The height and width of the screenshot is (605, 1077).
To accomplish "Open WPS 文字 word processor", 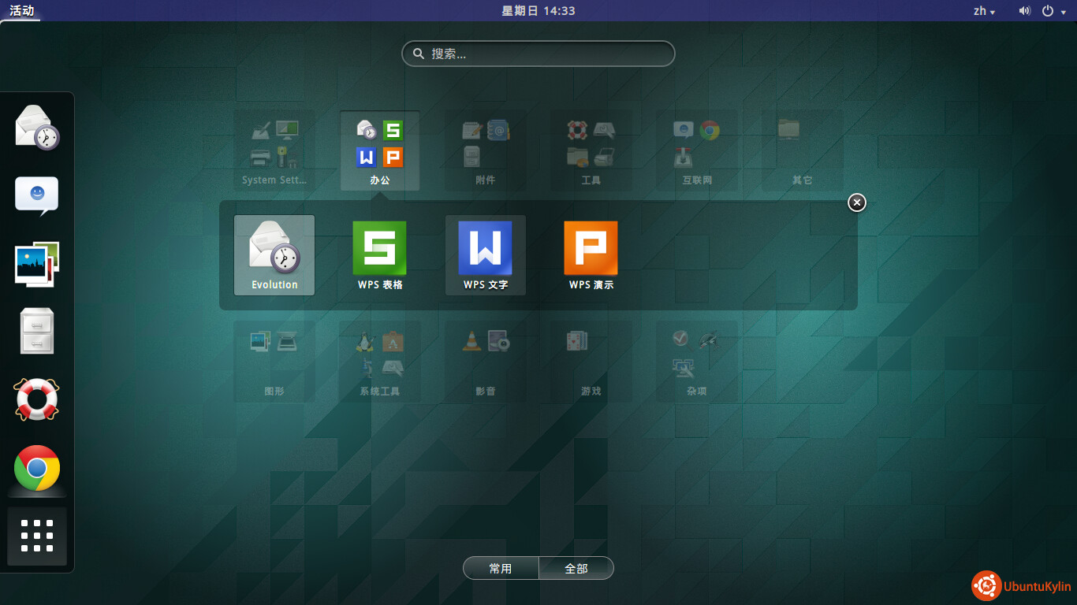I will [486, 254].
